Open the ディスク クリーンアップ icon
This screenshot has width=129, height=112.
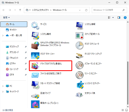tap(79, 56)
